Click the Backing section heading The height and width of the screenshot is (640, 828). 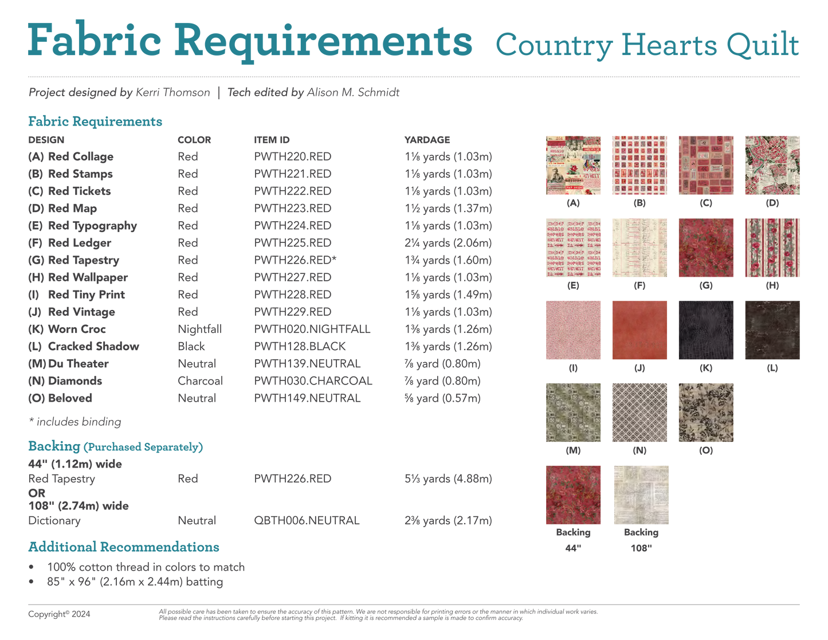tap(54, 446)
